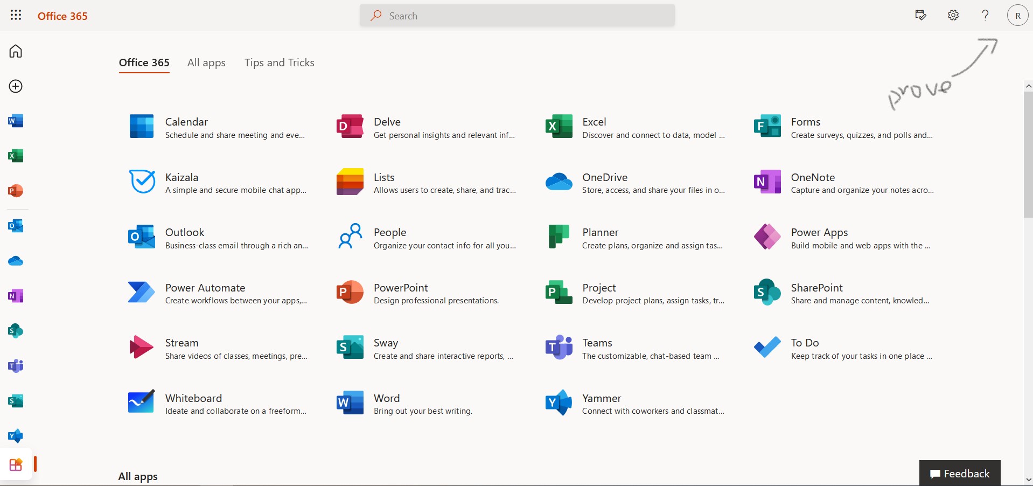Click the Home icon in the sidebar
Screen dimensions: 1033x486
coord(16,51)
